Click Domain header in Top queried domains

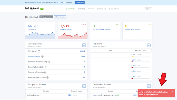coord(46,91)
